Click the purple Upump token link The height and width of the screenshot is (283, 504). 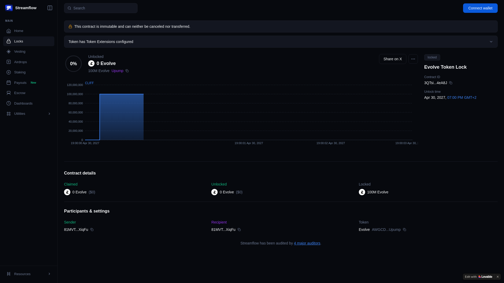click(117, 71)
